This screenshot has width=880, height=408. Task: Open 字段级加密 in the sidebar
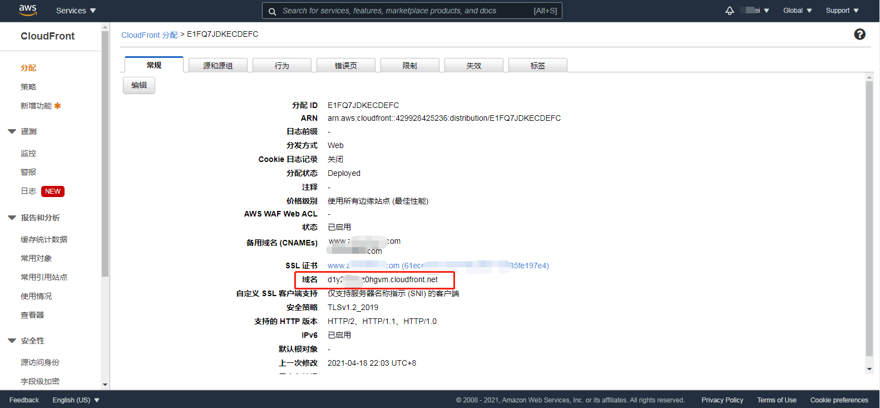point(40,381)
